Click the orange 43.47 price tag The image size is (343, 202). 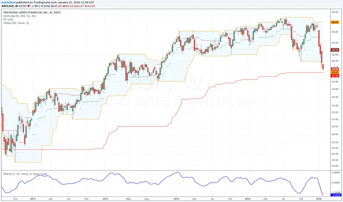[x=335, y=72]
